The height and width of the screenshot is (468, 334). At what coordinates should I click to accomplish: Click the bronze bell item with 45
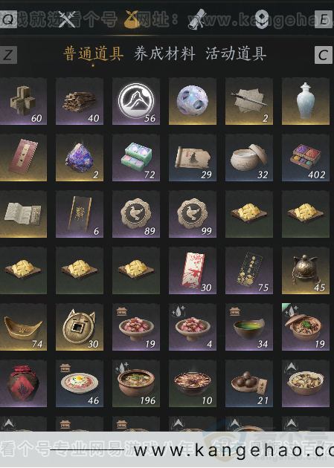coord(306,270)
